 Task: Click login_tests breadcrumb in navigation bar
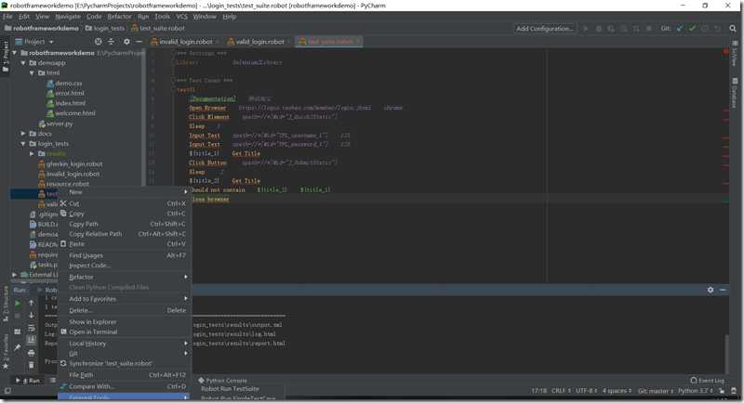(x=105, y=29)
